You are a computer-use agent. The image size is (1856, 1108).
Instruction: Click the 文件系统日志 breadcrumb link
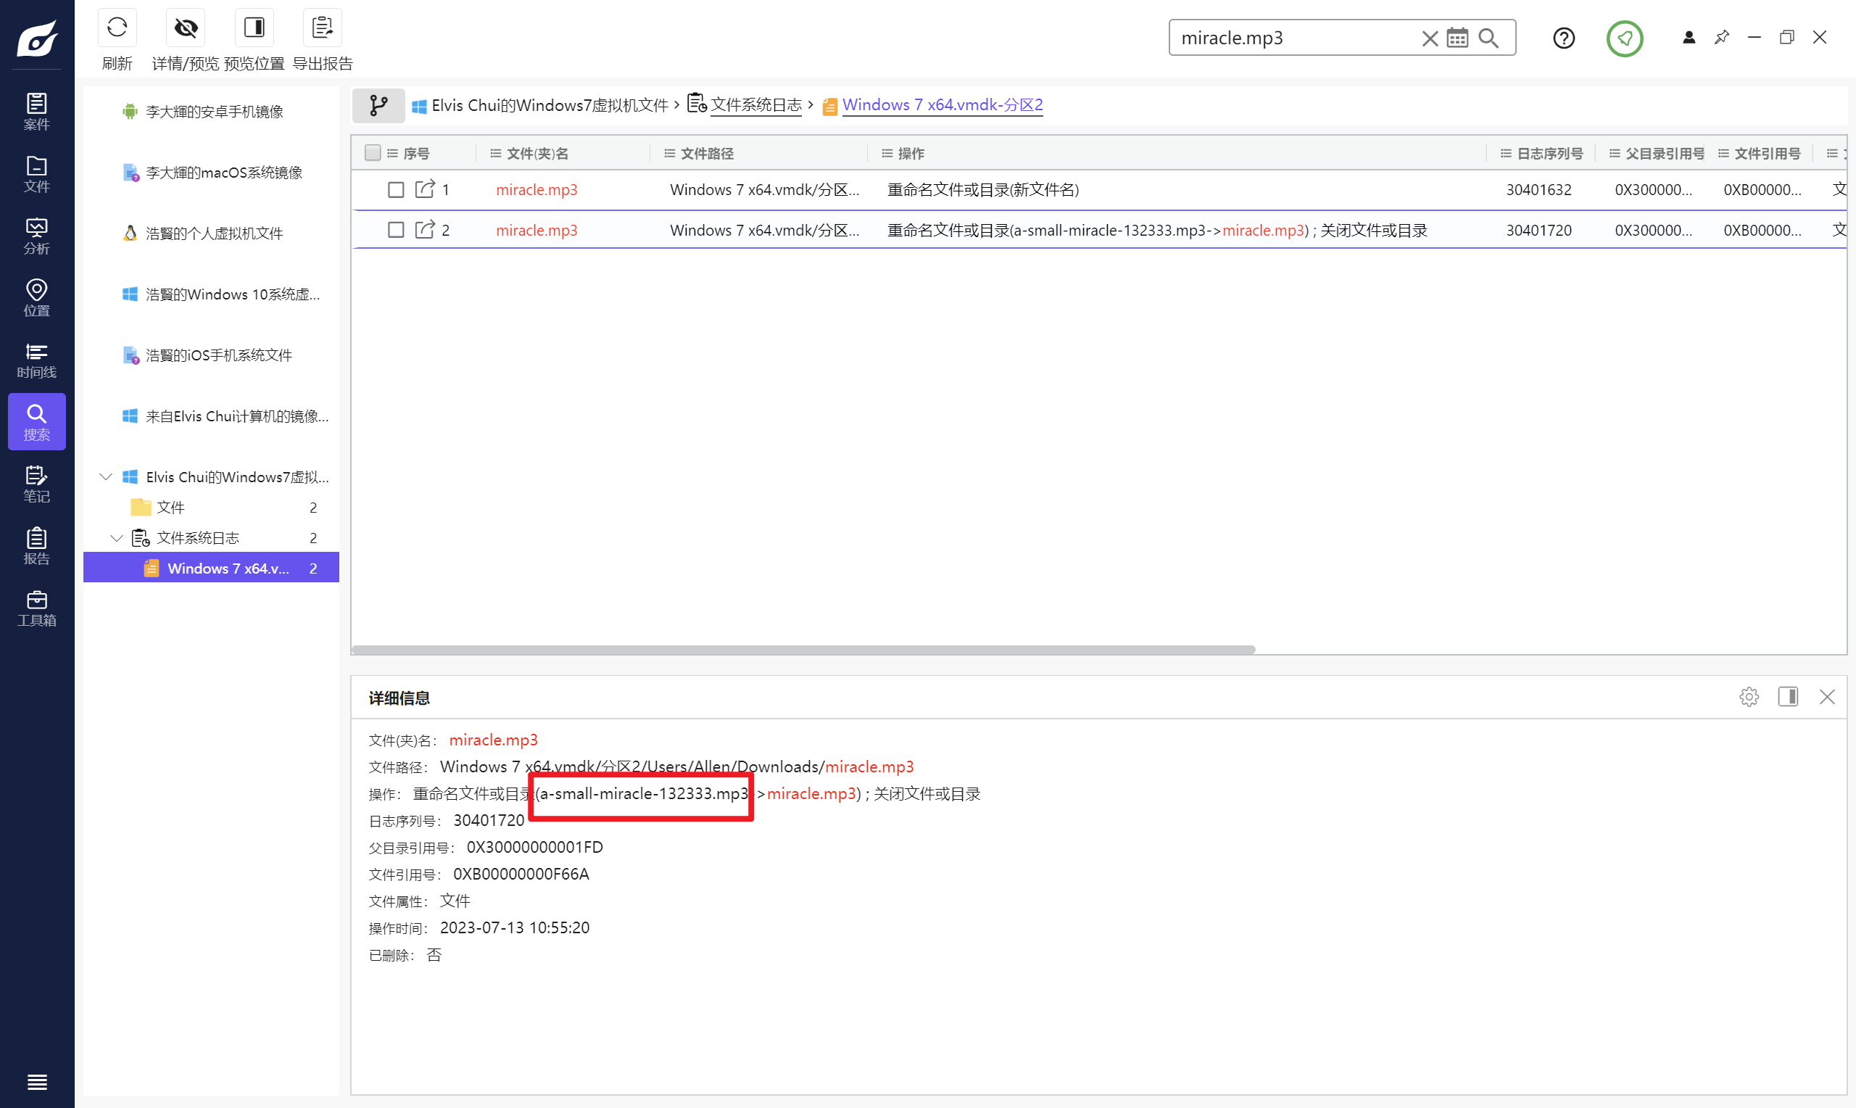[x=755, y=105]
